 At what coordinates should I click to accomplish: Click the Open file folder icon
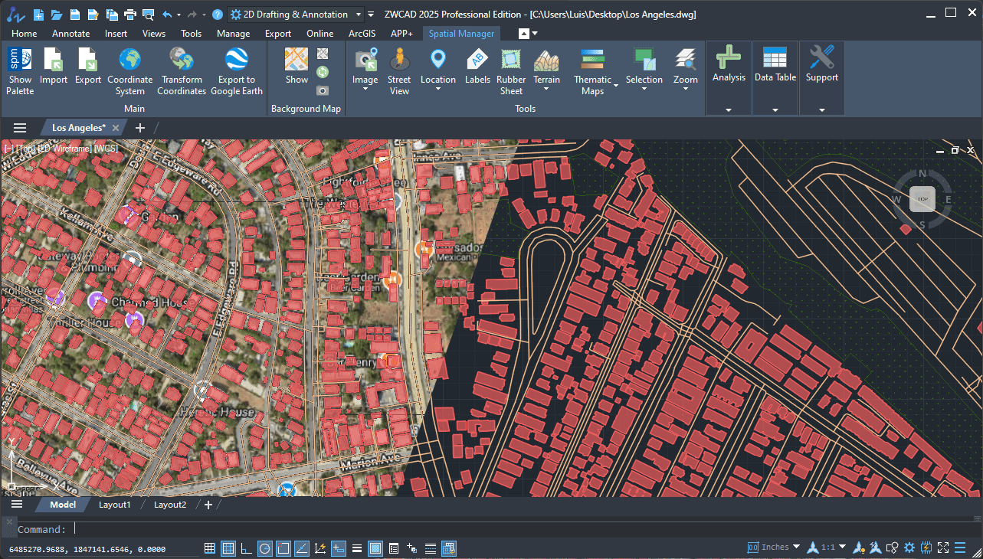(x=57, y=14)
